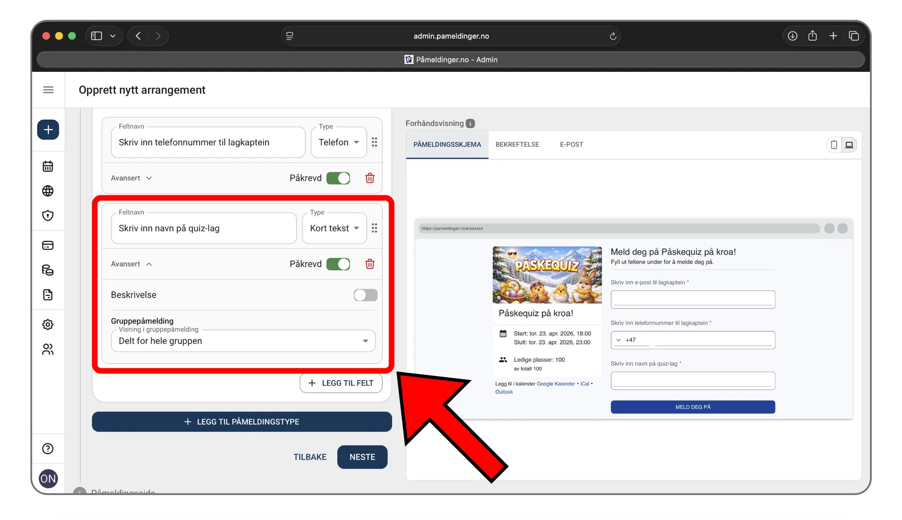This screenshot has width=902, height=520.
Task: Click the users icon in sidebar
Action: point(48,349)
